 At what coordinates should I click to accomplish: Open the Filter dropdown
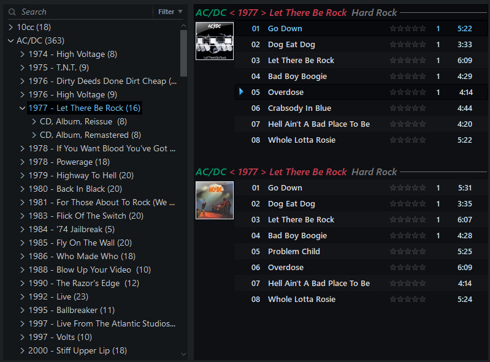click(x=170, y=12)
